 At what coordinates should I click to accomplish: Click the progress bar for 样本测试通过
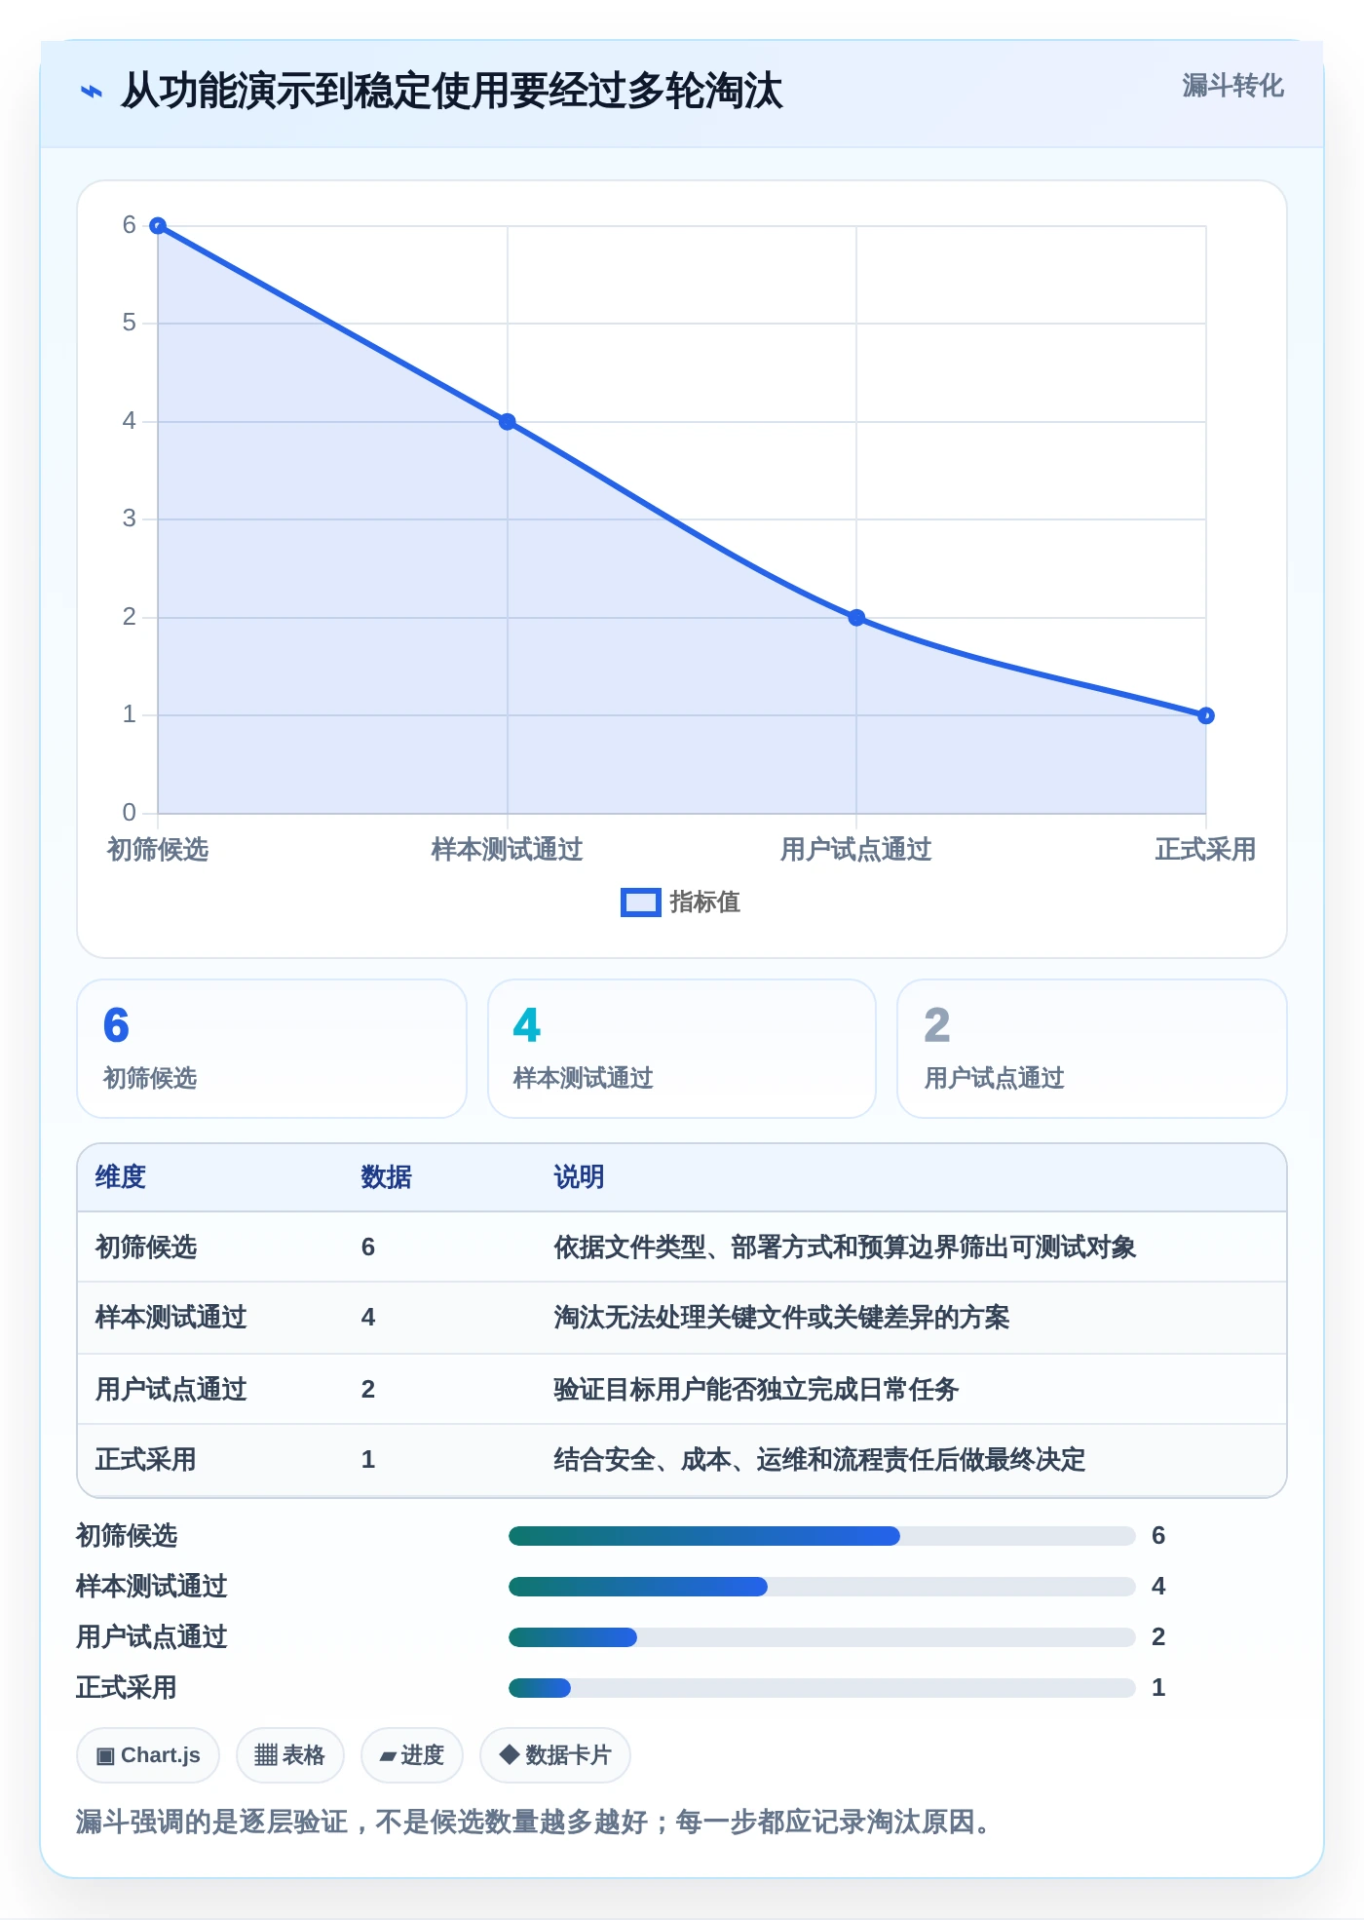pyautogui.click(x=822, y=1587)
